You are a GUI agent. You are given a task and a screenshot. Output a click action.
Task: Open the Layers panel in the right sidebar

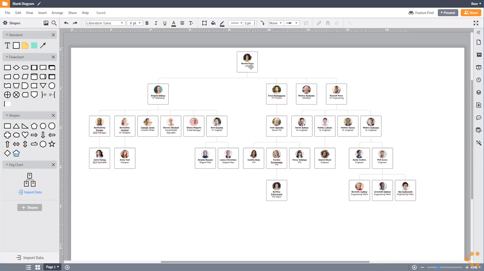(479, 92)
